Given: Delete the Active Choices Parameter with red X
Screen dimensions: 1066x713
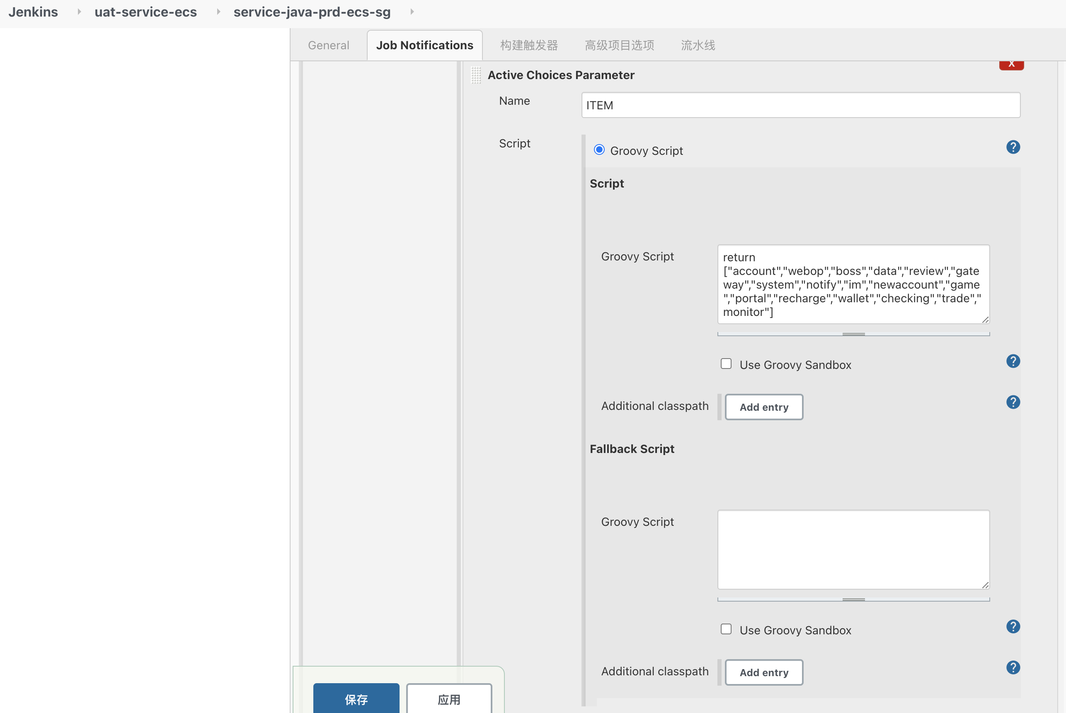Looking at the screenshot, I should click(1011, 65).
